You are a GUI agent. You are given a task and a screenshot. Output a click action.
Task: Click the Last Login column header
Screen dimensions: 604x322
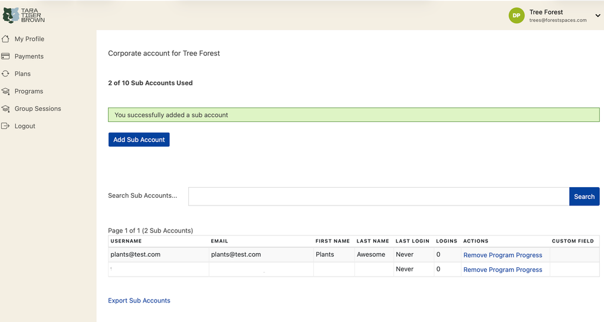pyautogui.click(x=412, y=241)
